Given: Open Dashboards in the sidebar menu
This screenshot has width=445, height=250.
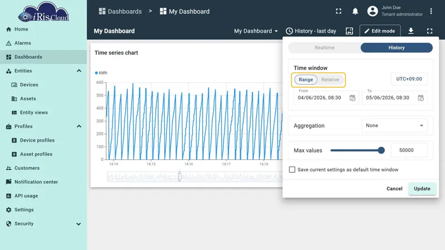Looking at the screenshot, I should pyautogui.click(x=43, y=57).
